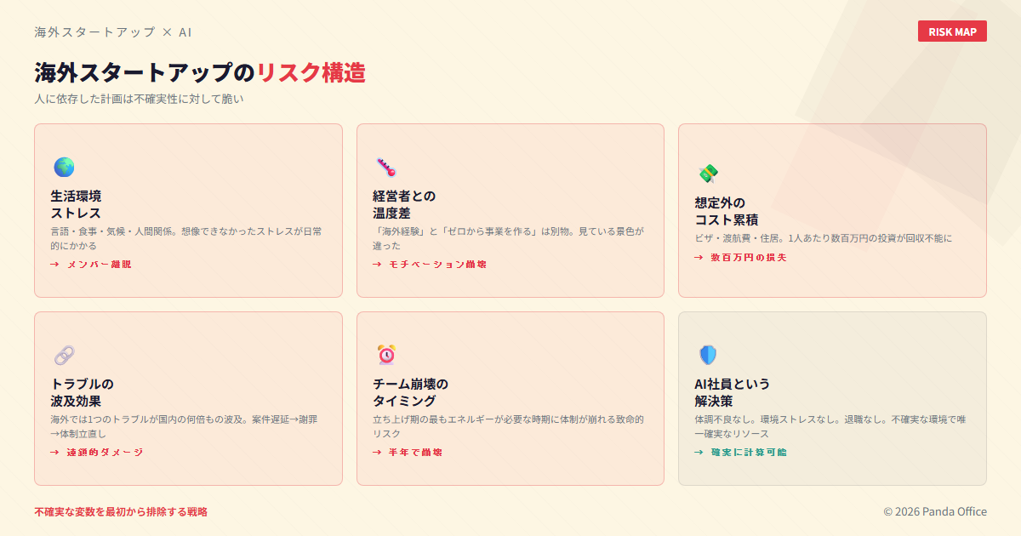
Task: Click the red 不確実な変数を最初から排除する戦略 footer text
Action: [121, 512]
